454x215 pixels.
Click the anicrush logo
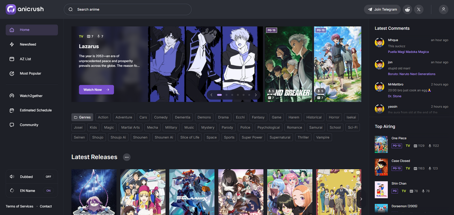click(25, 9)
